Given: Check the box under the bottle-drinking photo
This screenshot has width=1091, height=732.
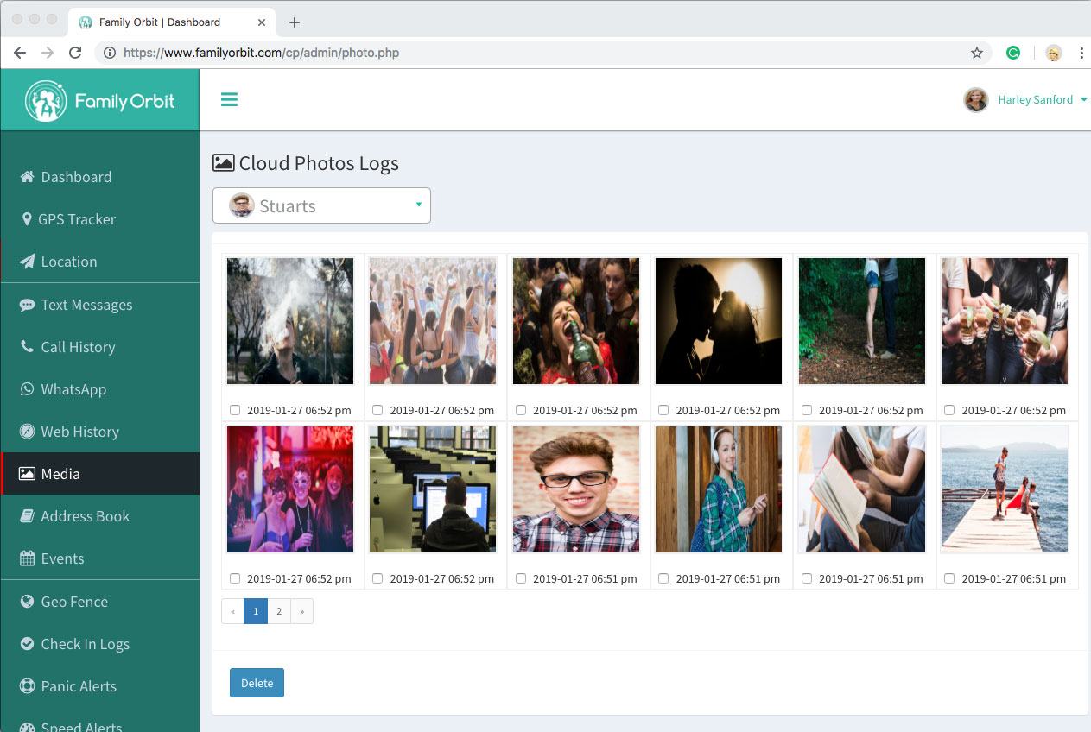Looking at the screenshot, I should click(521, 410).
